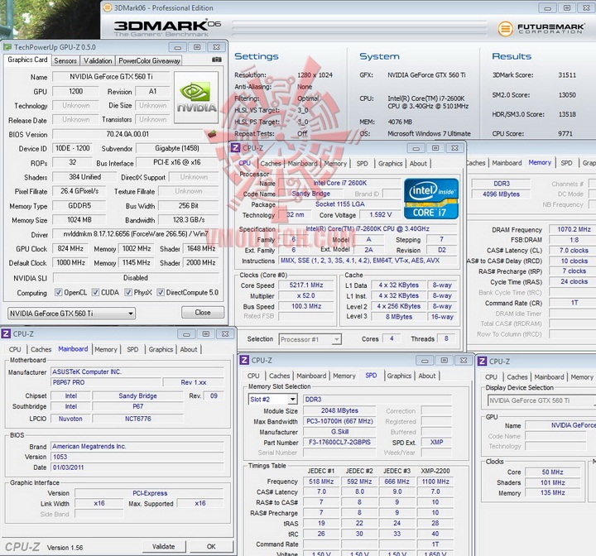Click the CPU-Z Graphics window title icon

(482, 361)
